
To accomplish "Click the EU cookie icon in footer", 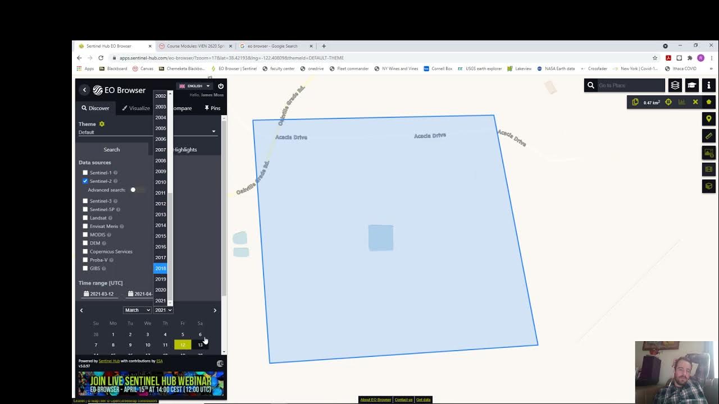I will pyautogui.click(x=220, y=364).
